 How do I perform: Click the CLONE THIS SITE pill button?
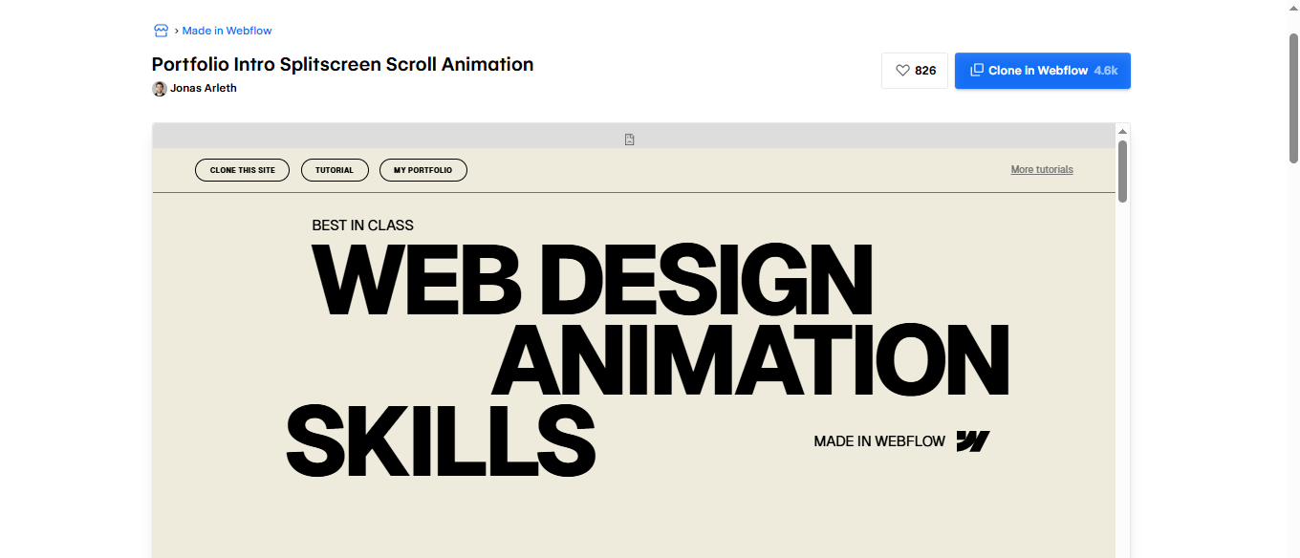click(242, 170)
